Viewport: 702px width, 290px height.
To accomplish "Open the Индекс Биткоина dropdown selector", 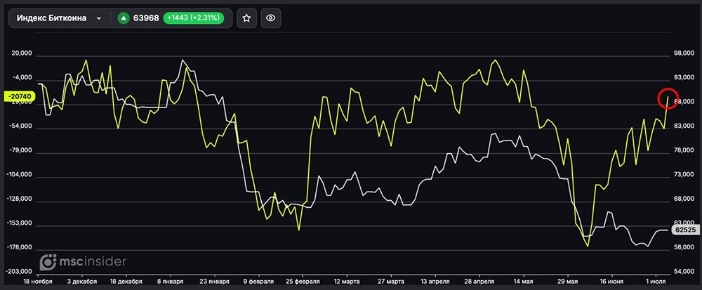I will point(59,18).
